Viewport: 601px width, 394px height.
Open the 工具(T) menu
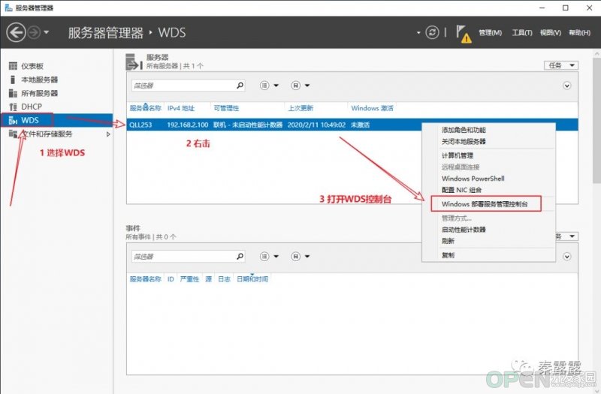(x=522, y=33)
